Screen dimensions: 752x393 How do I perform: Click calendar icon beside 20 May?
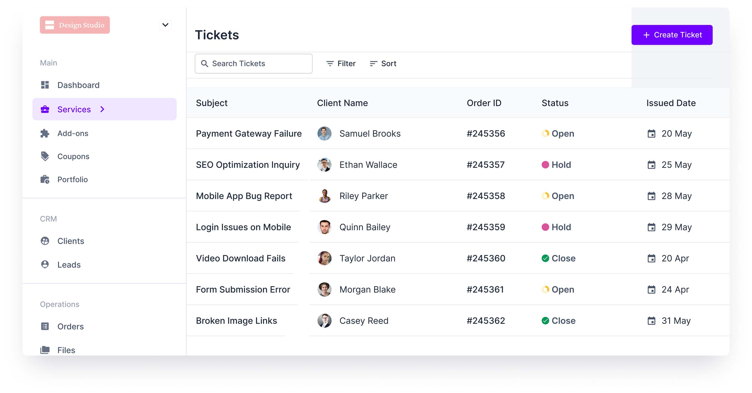[651, 134]
